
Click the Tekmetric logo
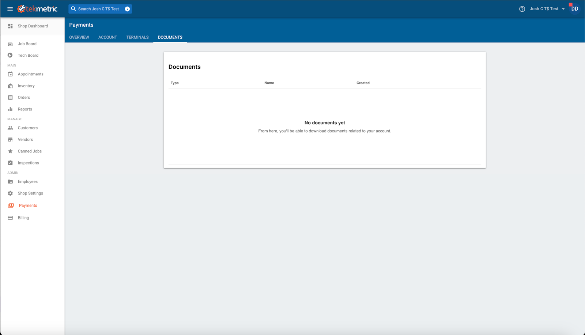click(x=37, y=9)
